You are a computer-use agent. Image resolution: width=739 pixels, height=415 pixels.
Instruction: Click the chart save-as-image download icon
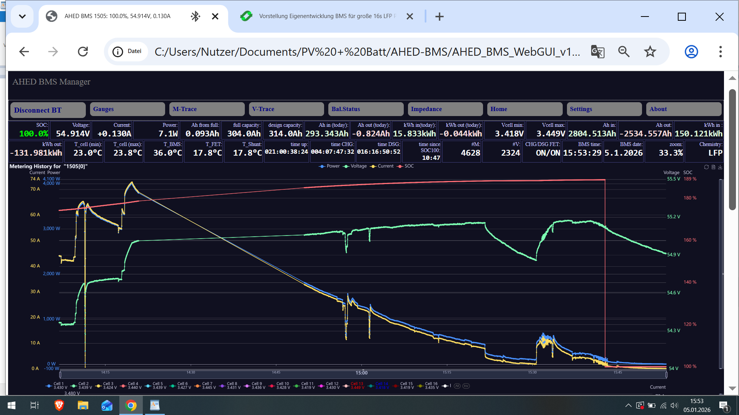(x=720, y=167)
